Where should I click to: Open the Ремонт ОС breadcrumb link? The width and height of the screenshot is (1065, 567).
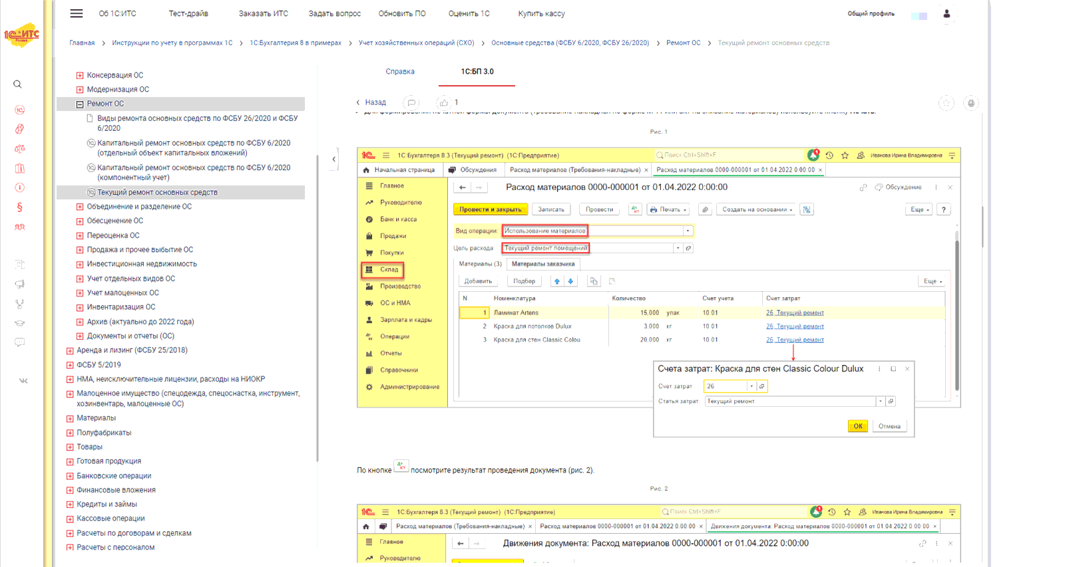click(684, 43)
